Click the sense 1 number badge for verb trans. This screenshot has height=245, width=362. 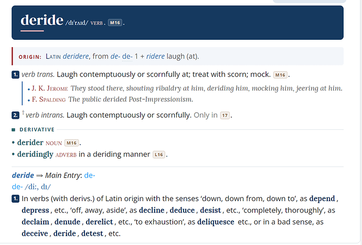(15, 75)
